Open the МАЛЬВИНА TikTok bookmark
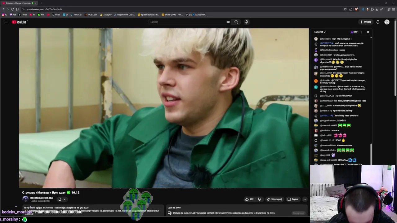397x223 pixels. click(x=196, y=15)
